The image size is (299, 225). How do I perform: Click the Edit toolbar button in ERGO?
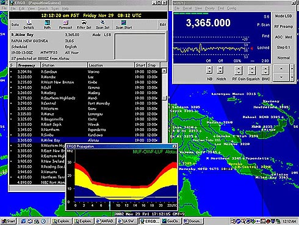162,24
